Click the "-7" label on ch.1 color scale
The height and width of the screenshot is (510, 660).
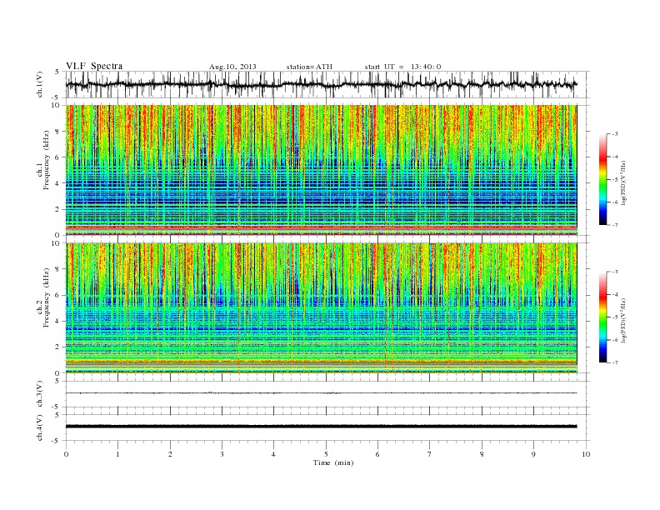[615, 225]
